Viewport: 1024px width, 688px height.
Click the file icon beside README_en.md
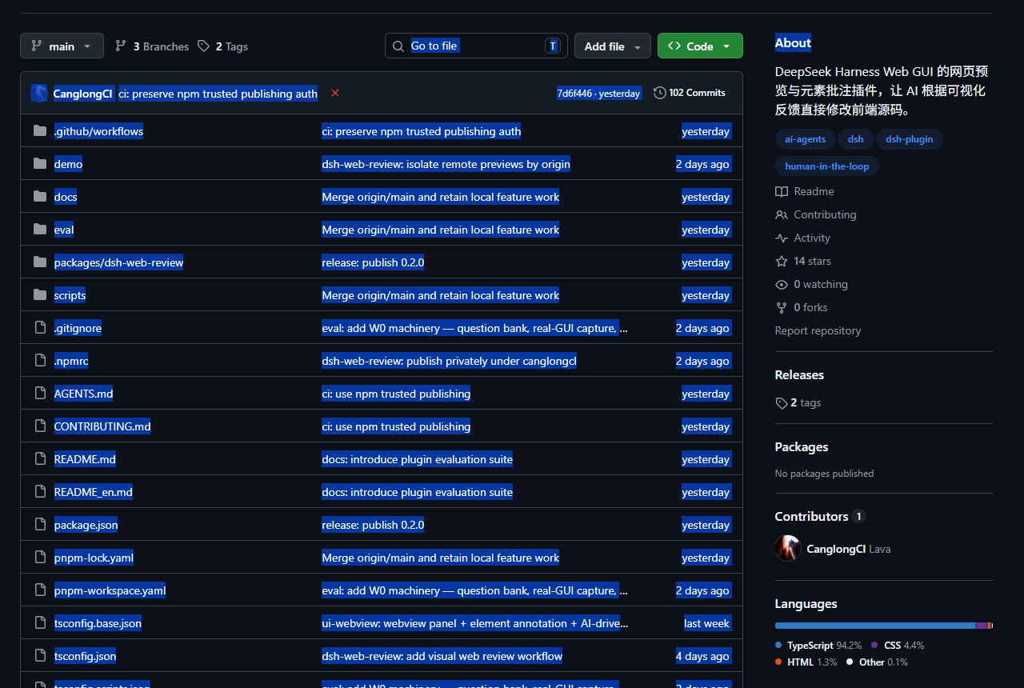[40, 492]
